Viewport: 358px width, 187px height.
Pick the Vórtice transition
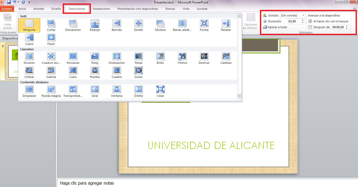point(182,58)
